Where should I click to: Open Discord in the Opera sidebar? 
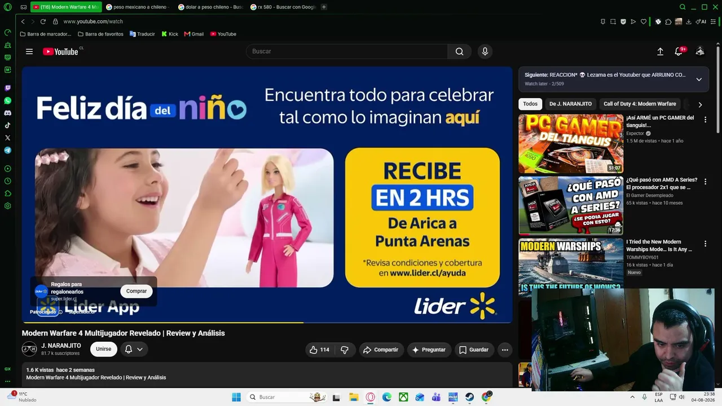tap(7, 113)
